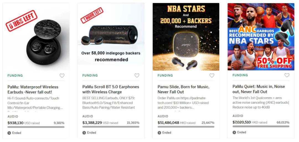Click PaMu Scroll 58,000 backers image
The image size is (299, 142).
pos(111,34)
